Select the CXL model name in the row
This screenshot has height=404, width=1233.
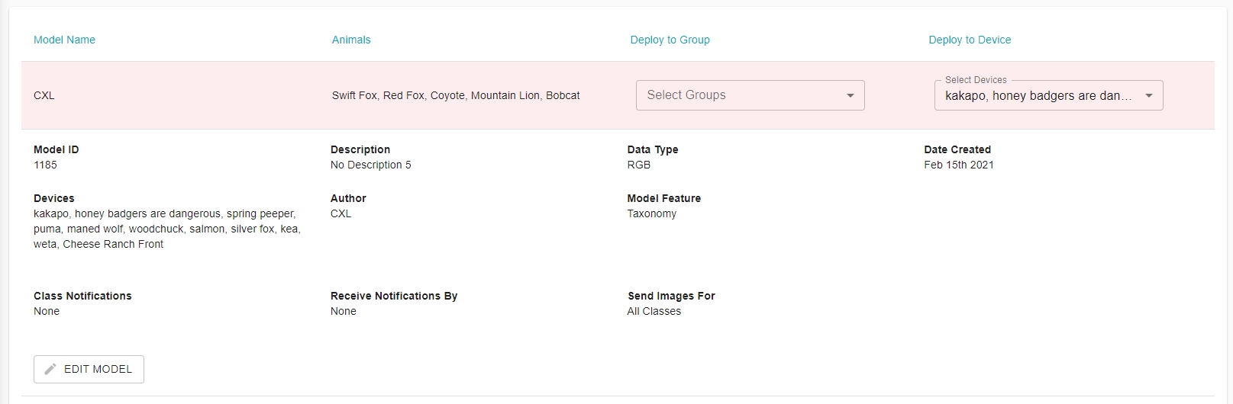[44, 95]
